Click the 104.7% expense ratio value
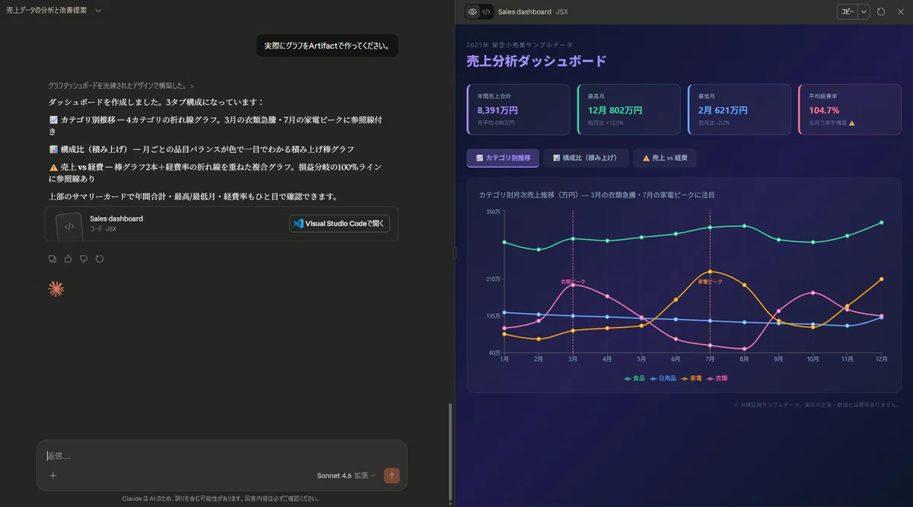This screenshot has height=507, width=913. pyautogui.click(x=824, y=110)
